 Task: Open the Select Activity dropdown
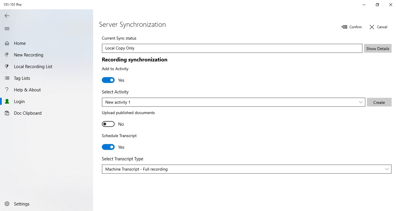pos(233,102)
